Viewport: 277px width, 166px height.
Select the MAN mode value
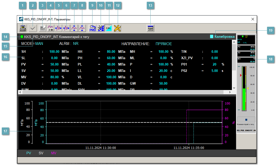pos(39,44)
